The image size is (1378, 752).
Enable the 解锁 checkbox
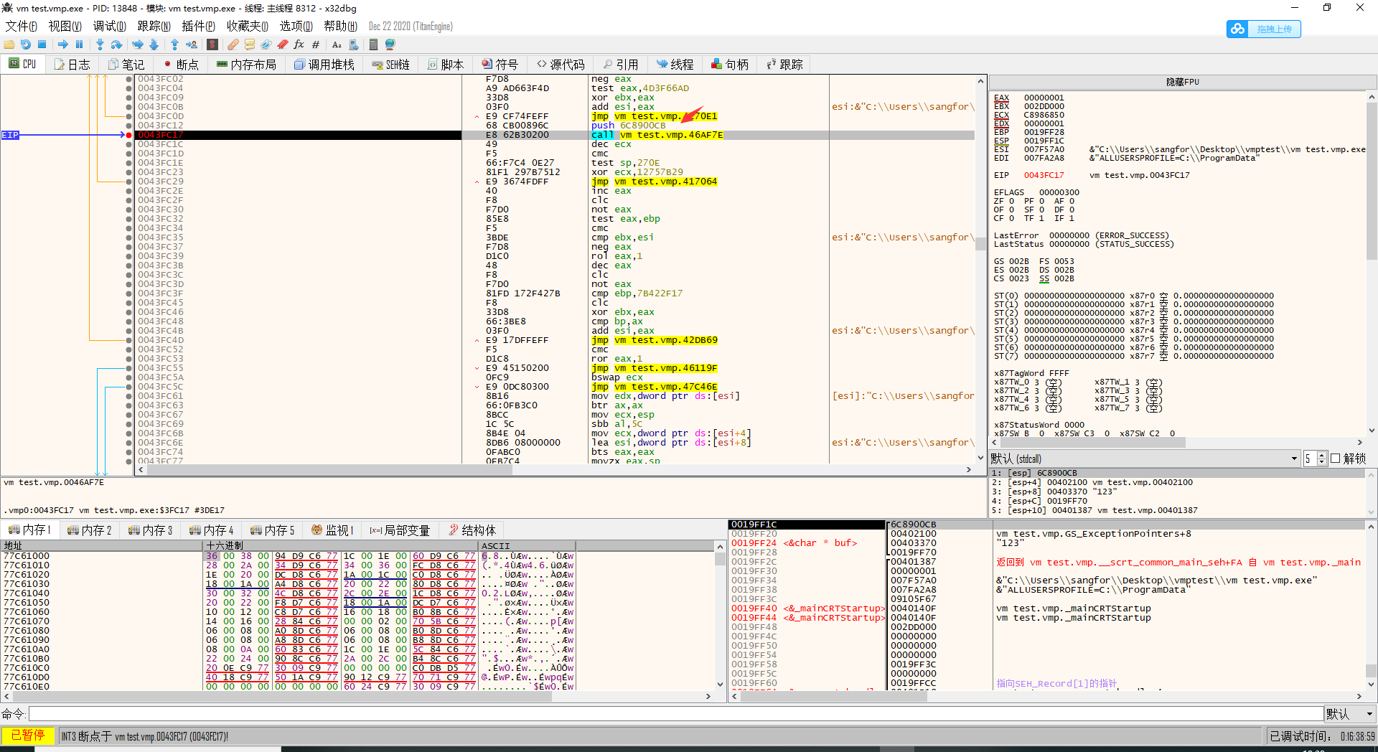point(1336,459)
